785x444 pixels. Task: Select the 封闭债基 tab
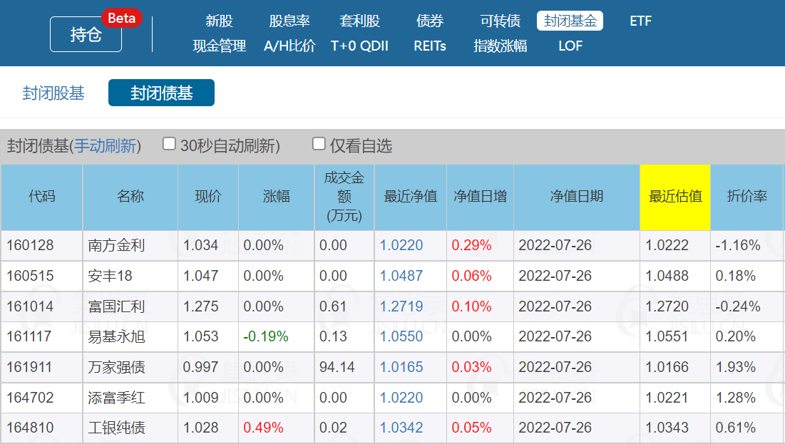pyautogui.click(x=161, y=93)
